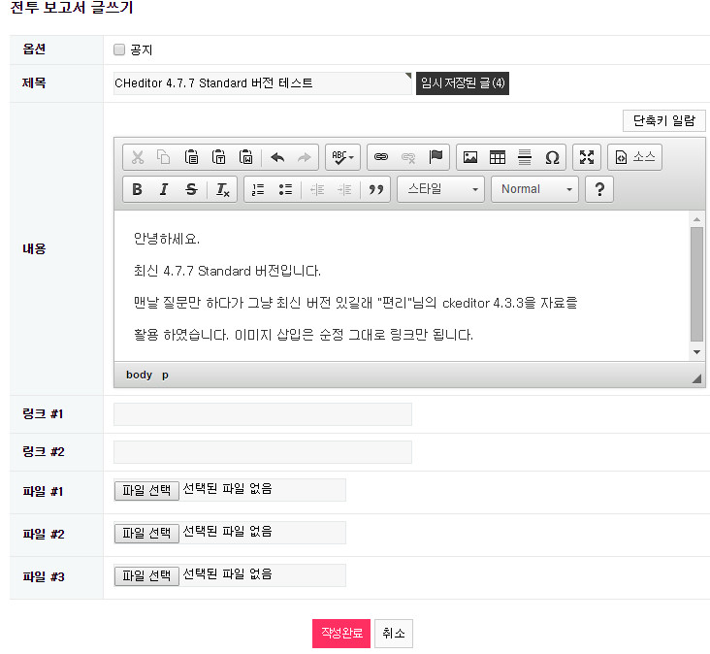Open the 스타일 styles dropdown
The height and width of the screenshot is (654, 710).
[x=440, y=189]
